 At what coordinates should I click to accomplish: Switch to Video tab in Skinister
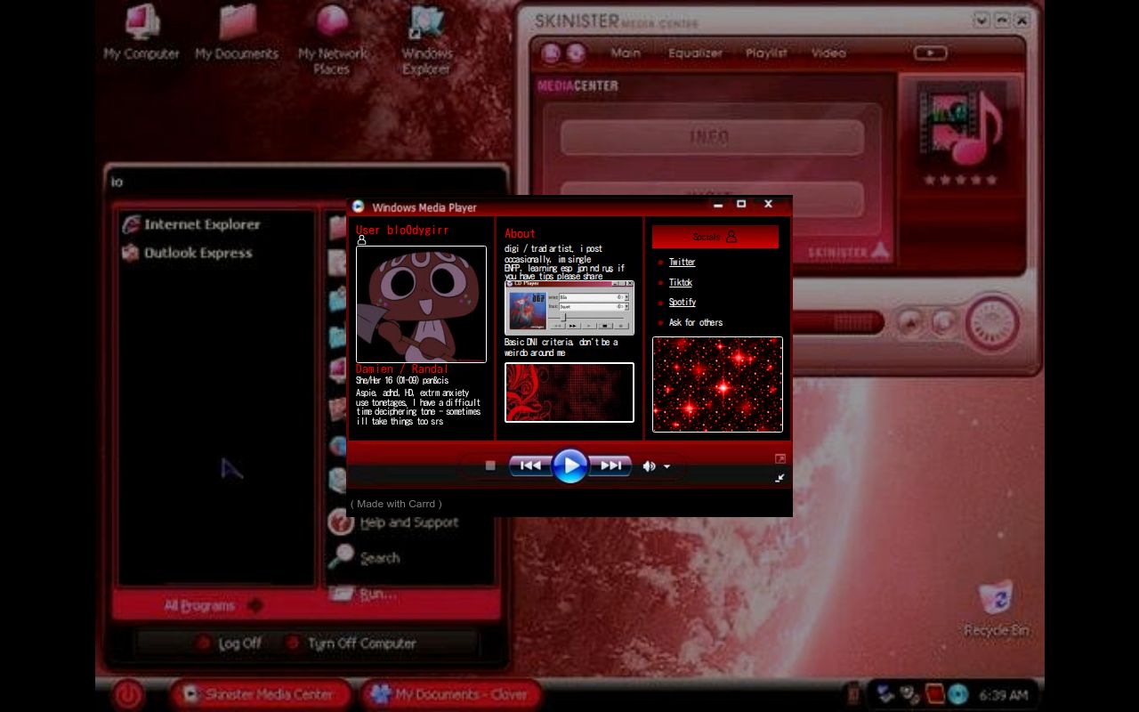tap(828, 53)
